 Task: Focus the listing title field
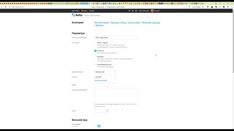[x=116, y=38]
